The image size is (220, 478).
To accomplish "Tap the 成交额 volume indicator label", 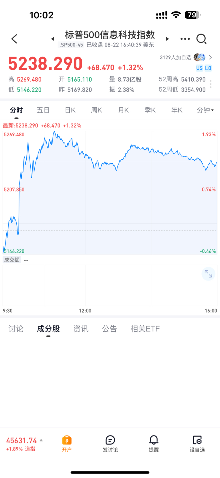I will tap(12, 260).
